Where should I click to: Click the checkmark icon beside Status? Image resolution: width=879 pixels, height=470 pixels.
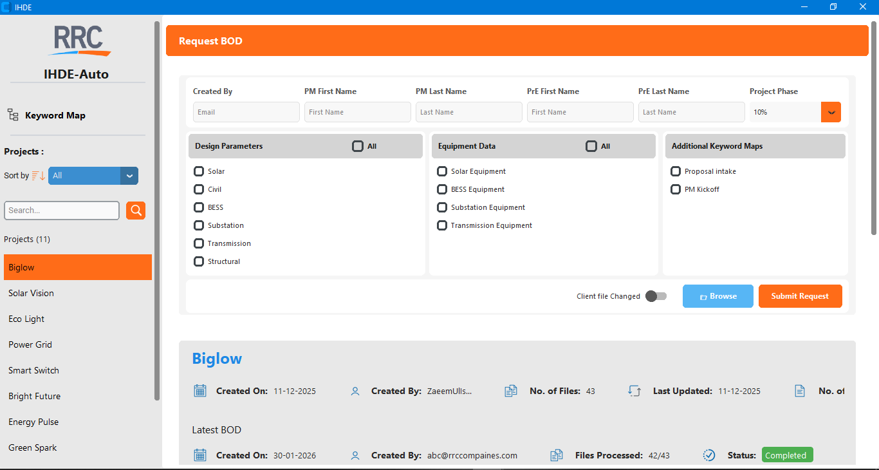[x=709, y=455]
